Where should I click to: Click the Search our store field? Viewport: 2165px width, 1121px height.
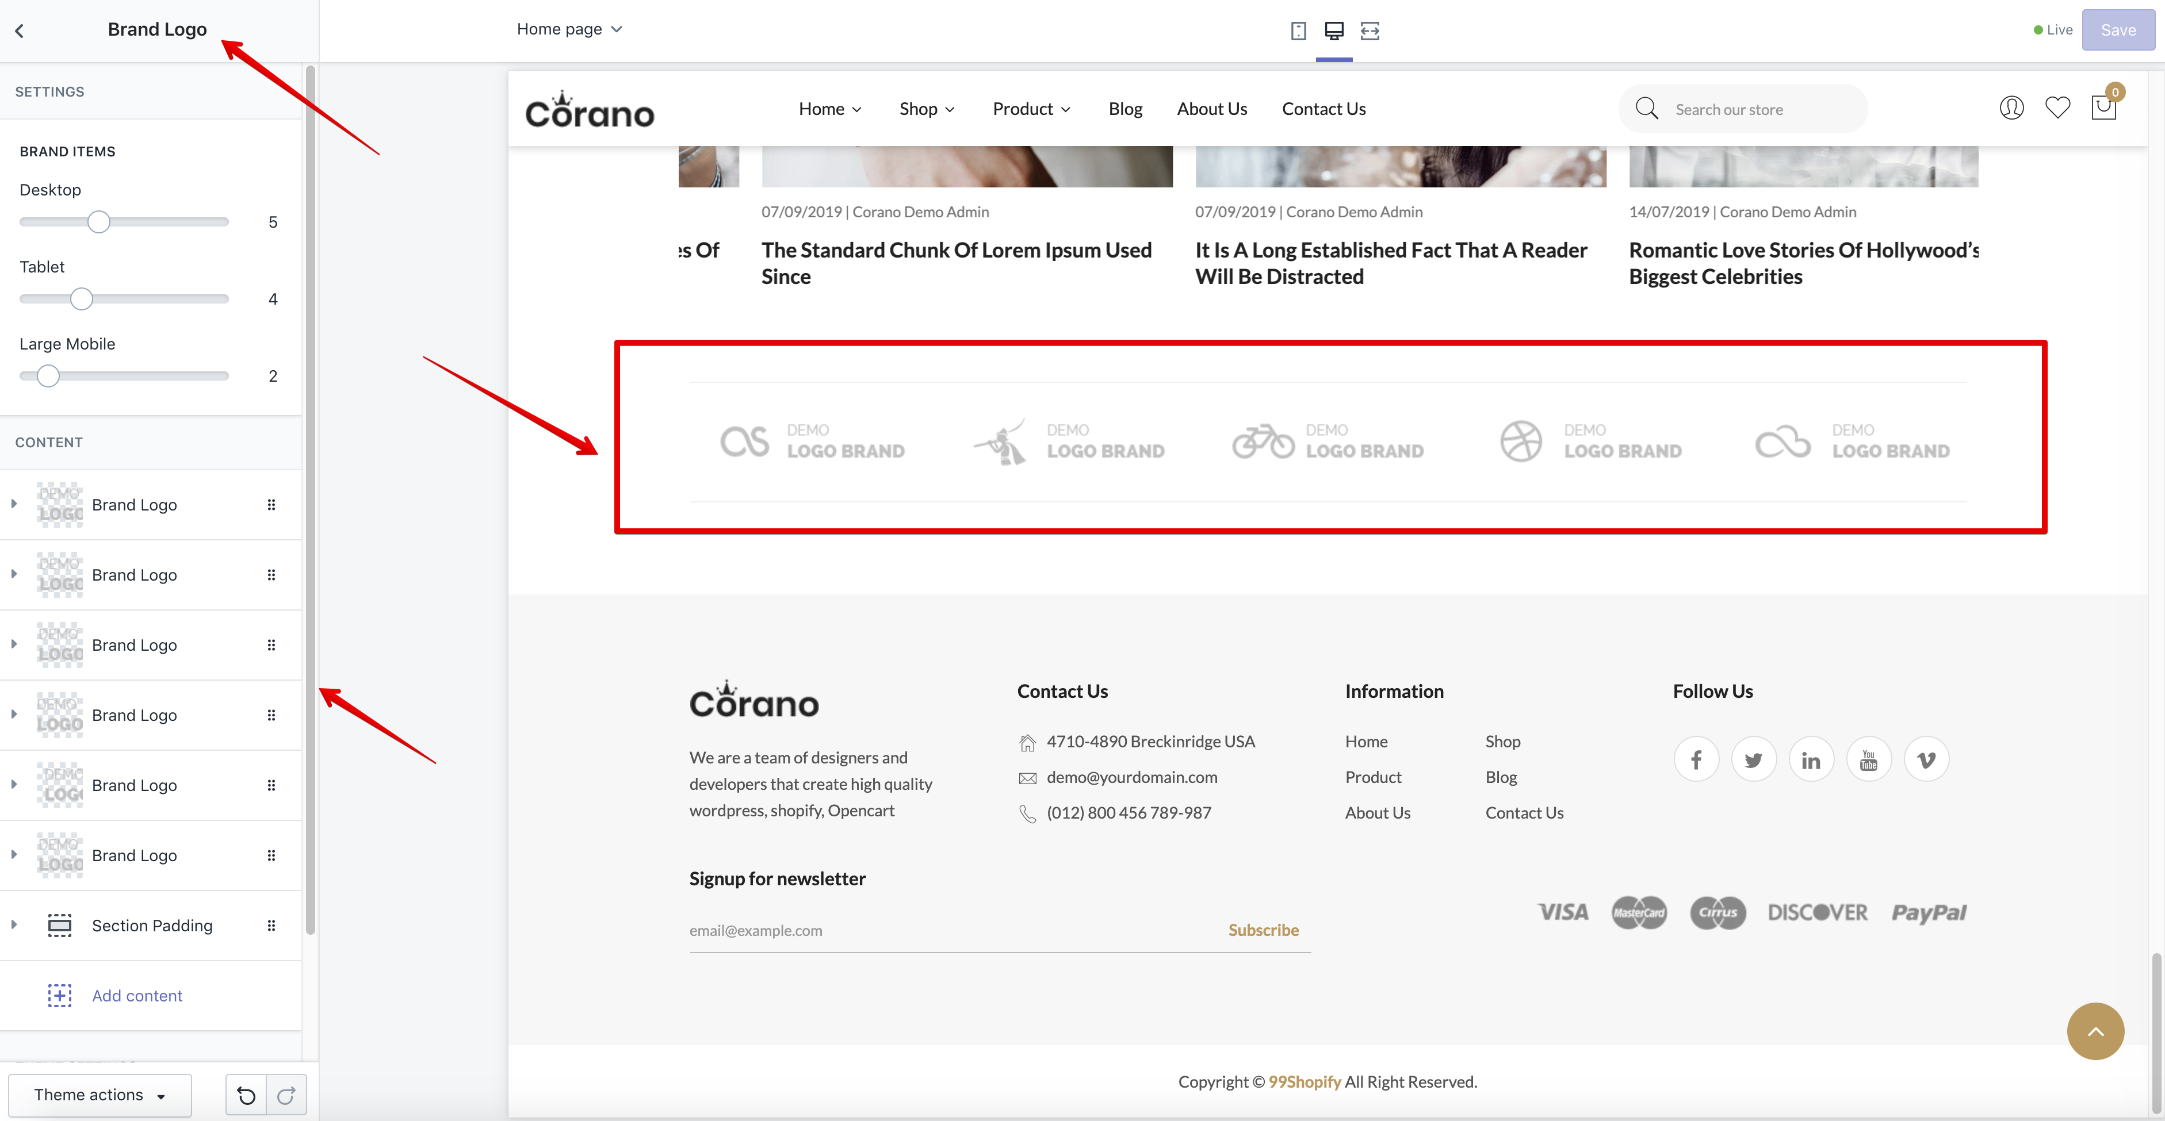click(1757, 109)
